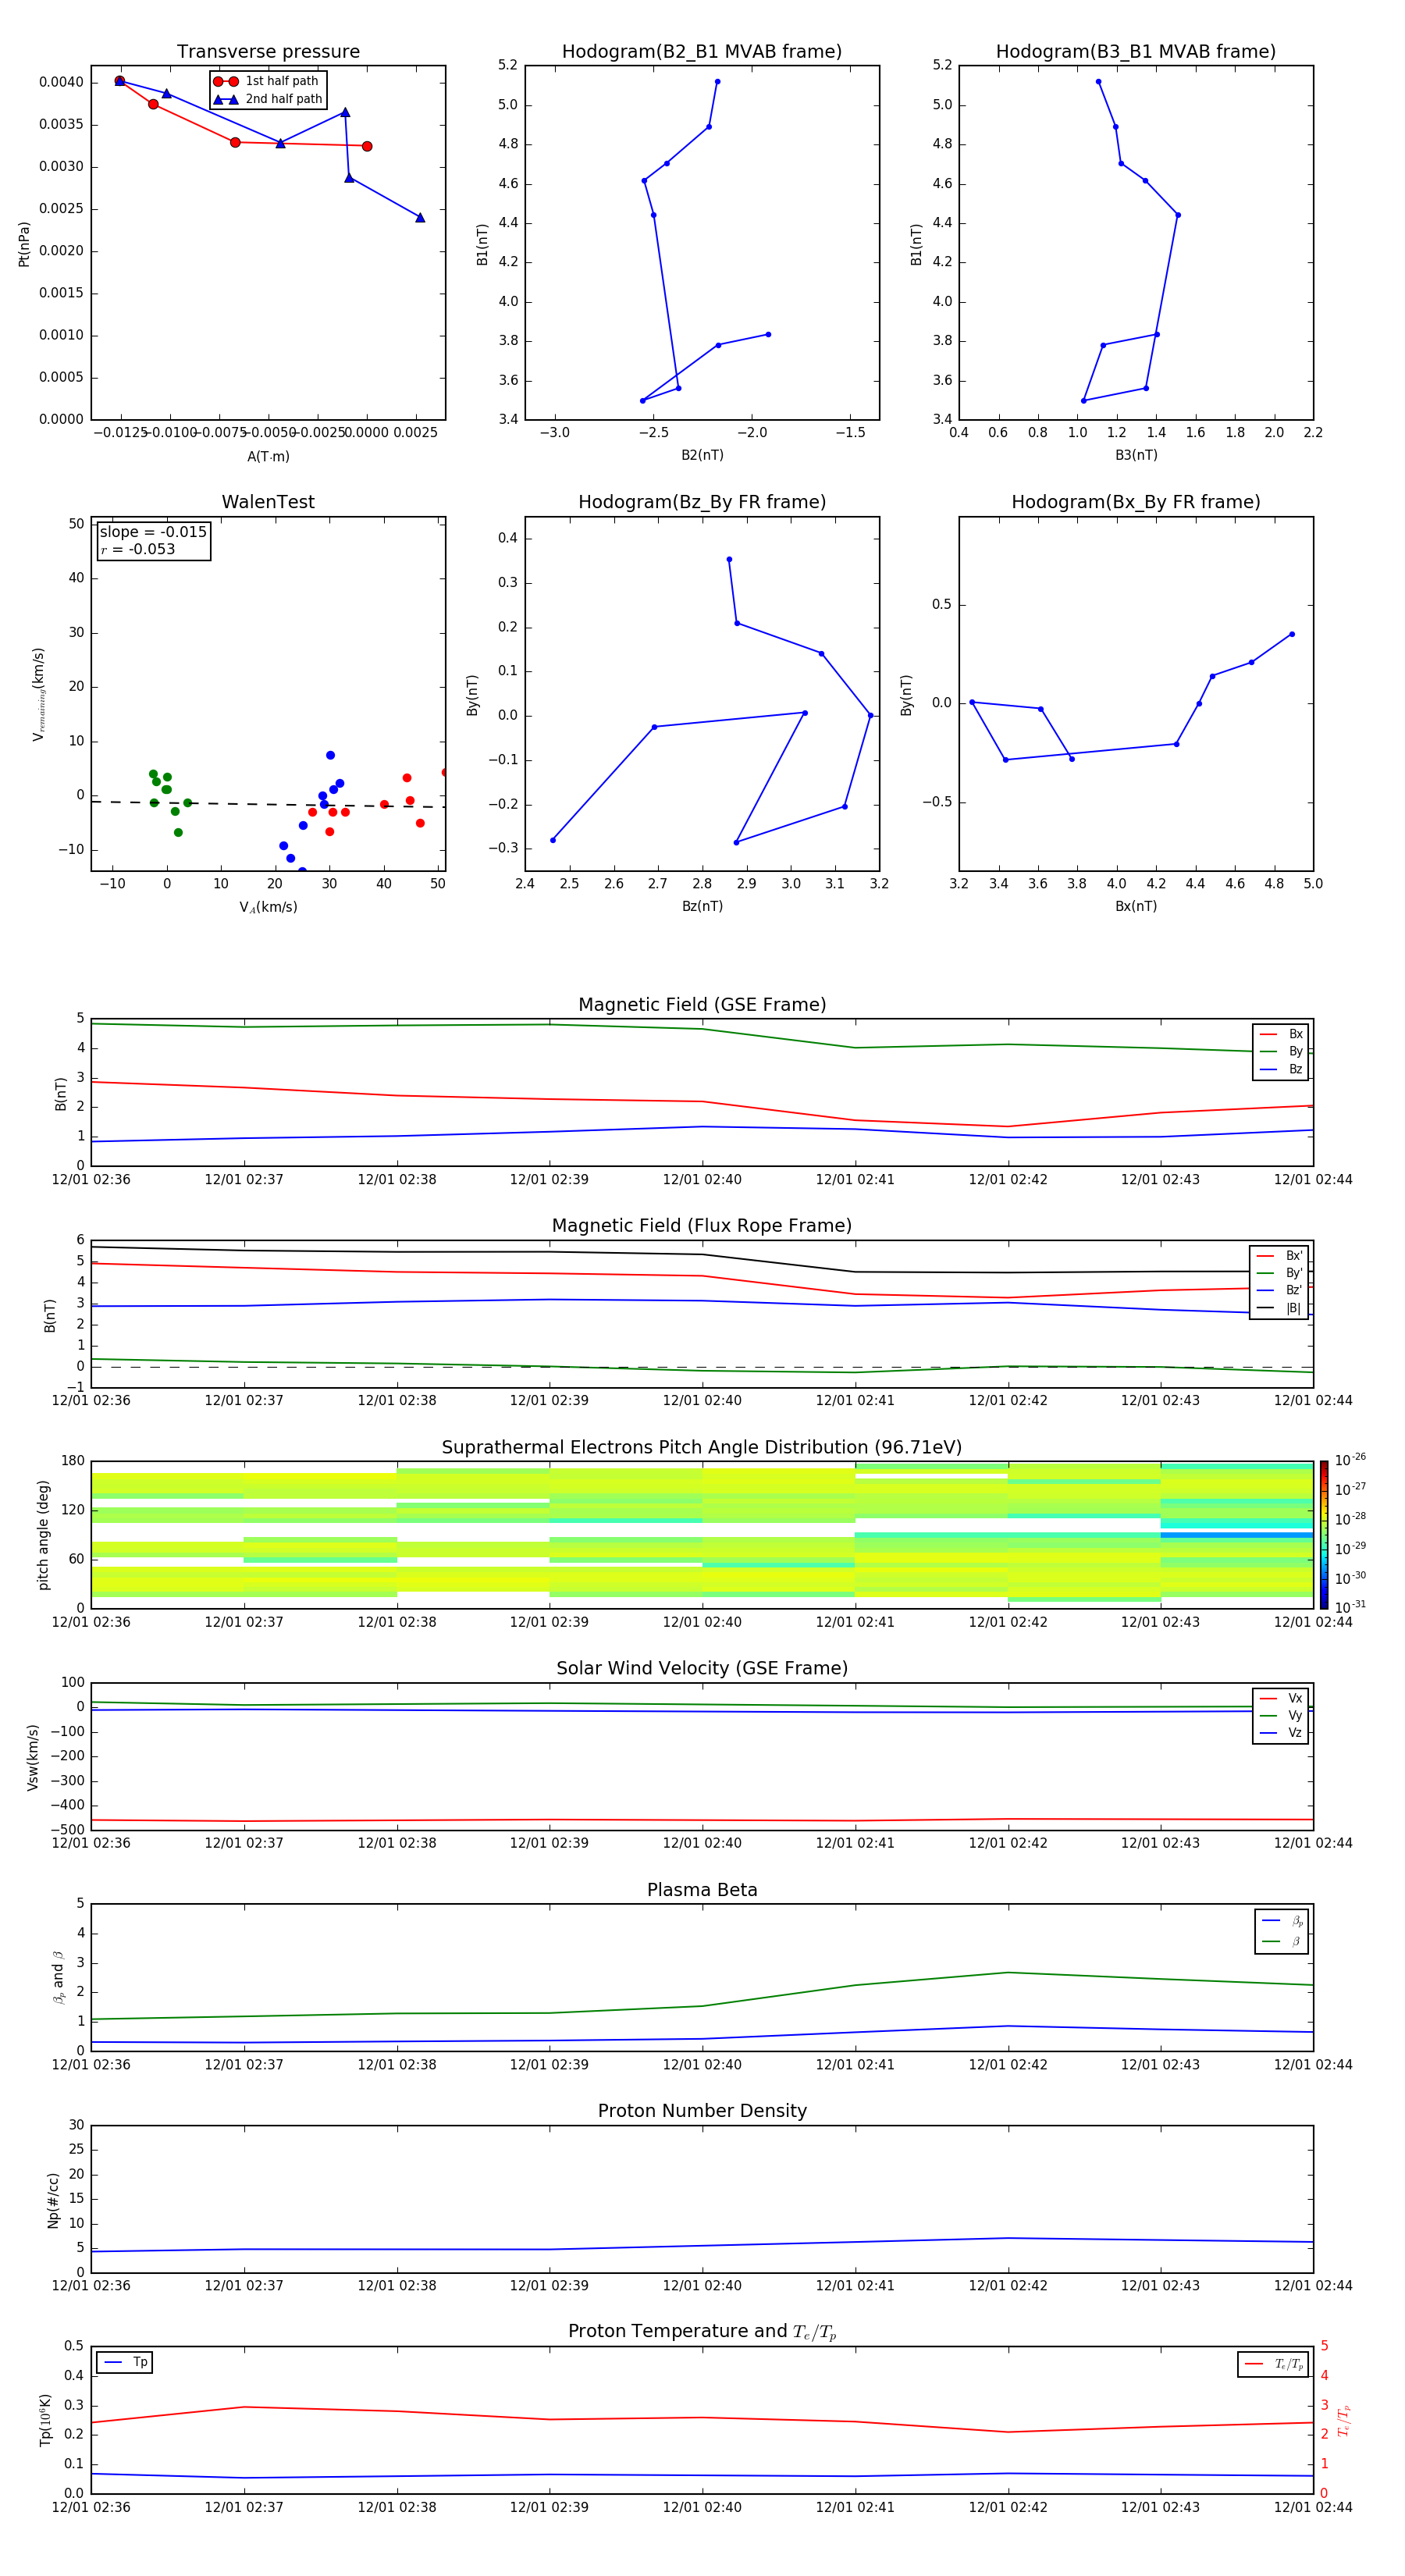Image resolution: width=1405 pixels, height=2576 pixels.
Task: Select the 'Hodogram(B2_B1 MVAB frame)' title
Action: (x=702, y=52)
